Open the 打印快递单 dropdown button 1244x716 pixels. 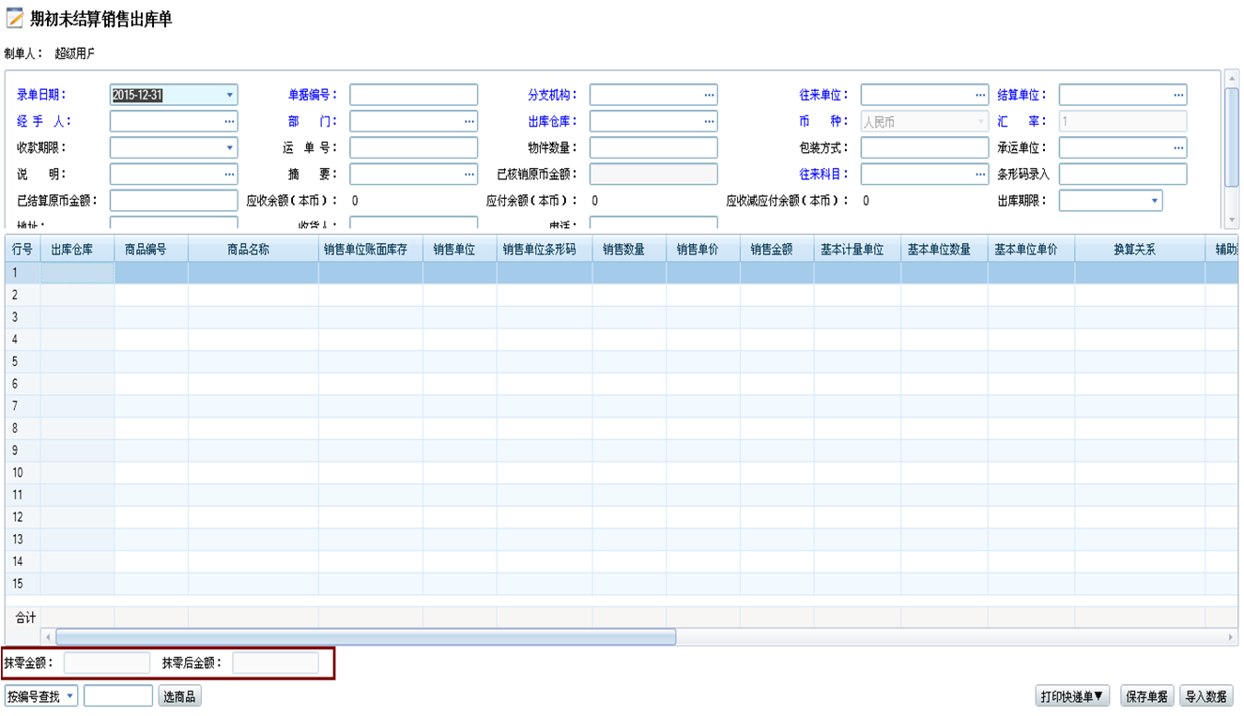point(1074,696)
